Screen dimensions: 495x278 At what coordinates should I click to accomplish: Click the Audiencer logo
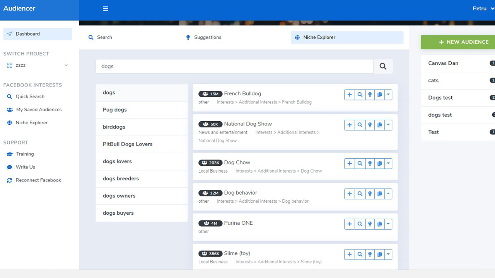[x=19, y=8]
